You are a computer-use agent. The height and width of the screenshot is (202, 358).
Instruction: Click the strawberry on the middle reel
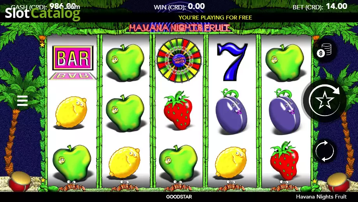(178, 111)
